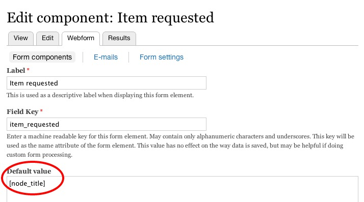The width and height of the screenshot is (364, 202).
Task: Click the Field Key field caption
Action: point(22,111)
